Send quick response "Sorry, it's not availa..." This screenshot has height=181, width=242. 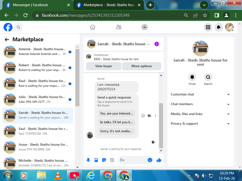(x=116, y=131)
